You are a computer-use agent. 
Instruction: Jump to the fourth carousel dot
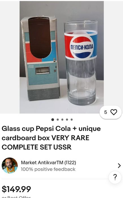click(67, 120)
